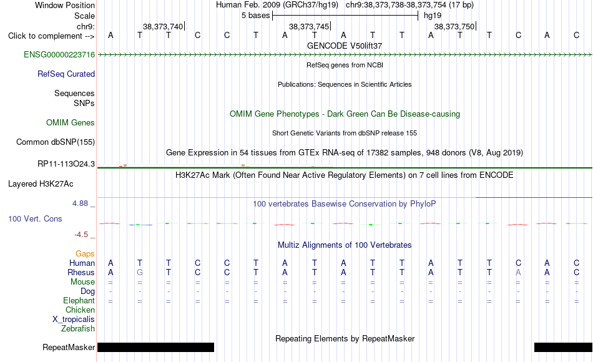Open Layered H3K27Ac track label
This screenshot has height=362, width=593.
click(41, 184)
